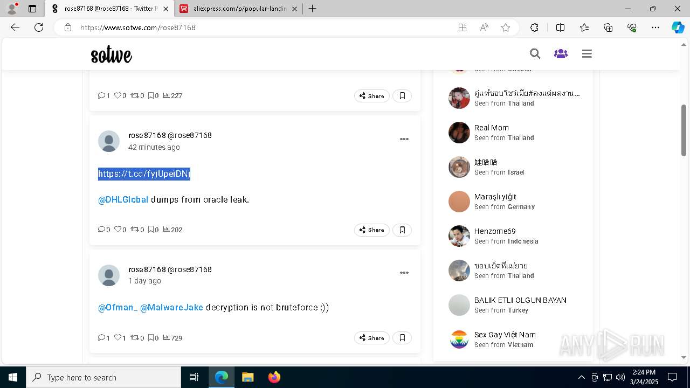690x388 pixels.
Task: Click the sotwe logo
Action: [111, 54]
